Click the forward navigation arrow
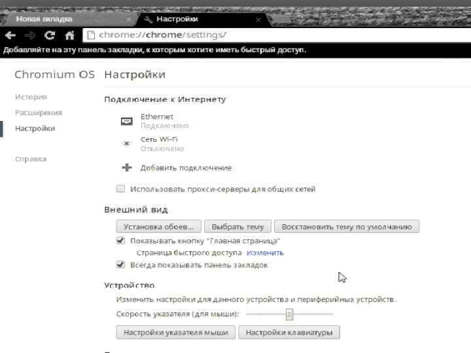This screenshot has width=471, height=353. click(x=29, y=35)
